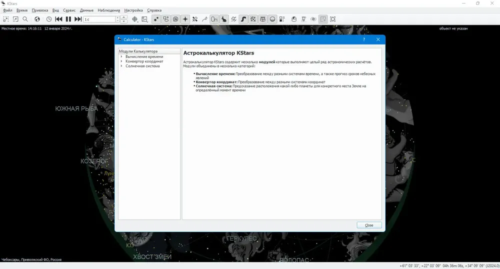Image resolution: width=500 pixels, height=269 pixels.
Task: Open the Время menu
Action: click(x=22, y=10)
